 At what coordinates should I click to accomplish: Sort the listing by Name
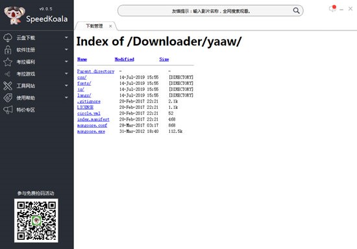click(82, 60)
